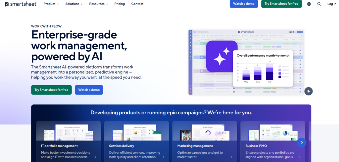Open the language globe icon
This screenshot has width=339, height=162.
[x=309, y=4]
